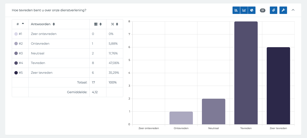This screenshot has width=307, height=138.
Task: Click the Neutraal bar in chart
Action: [x=213, y=111]
